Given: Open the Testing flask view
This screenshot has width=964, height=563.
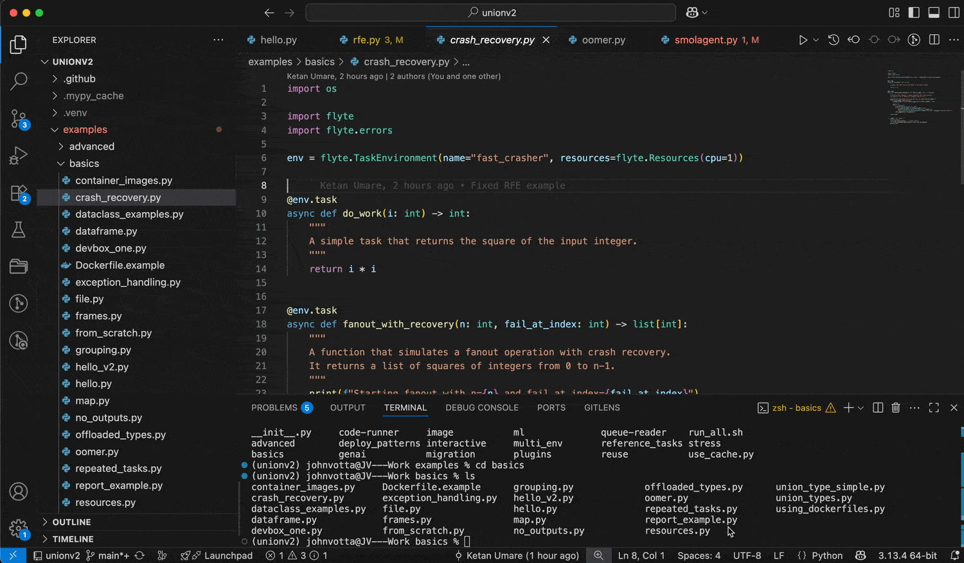Looking at the screenshot, I should [19, 230].
